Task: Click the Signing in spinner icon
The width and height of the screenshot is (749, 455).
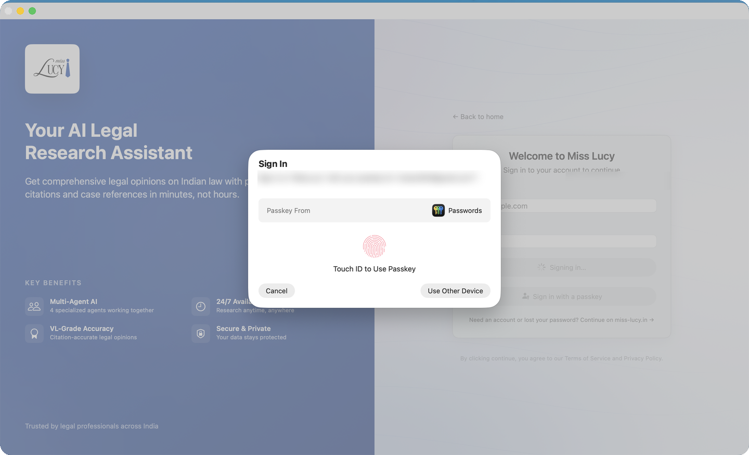Action: (x=541, y=267)
